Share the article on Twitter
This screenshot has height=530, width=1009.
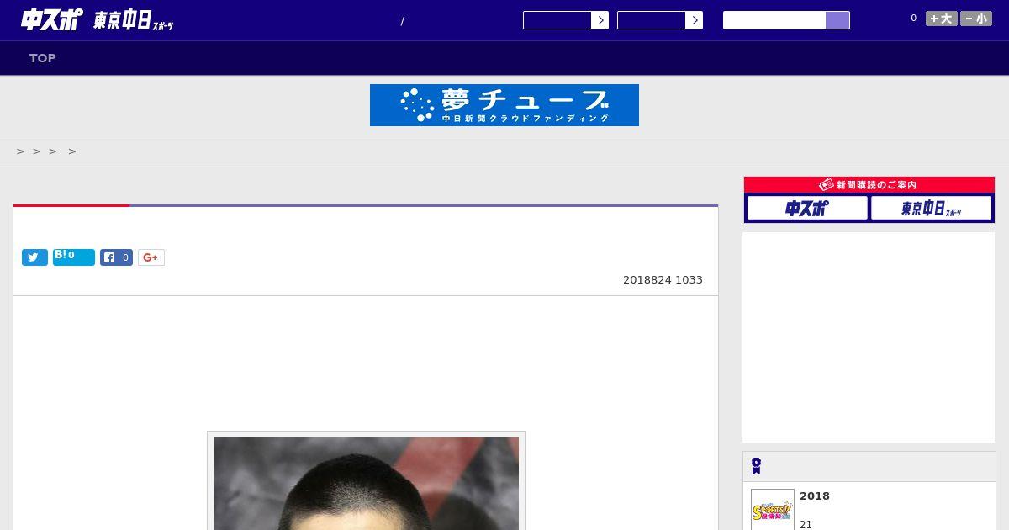coord(34,257)
